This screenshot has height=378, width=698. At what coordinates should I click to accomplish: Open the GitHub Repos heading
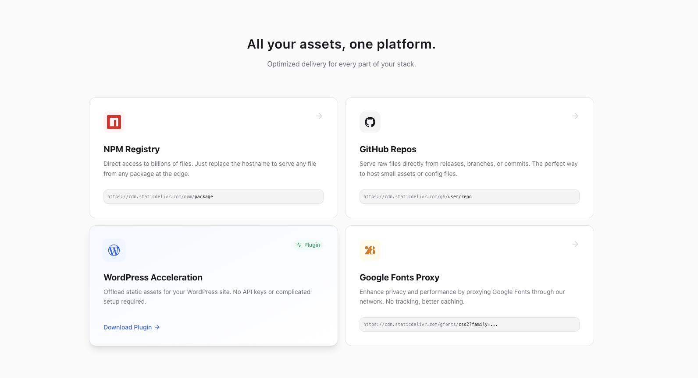(x=388, y=149)
